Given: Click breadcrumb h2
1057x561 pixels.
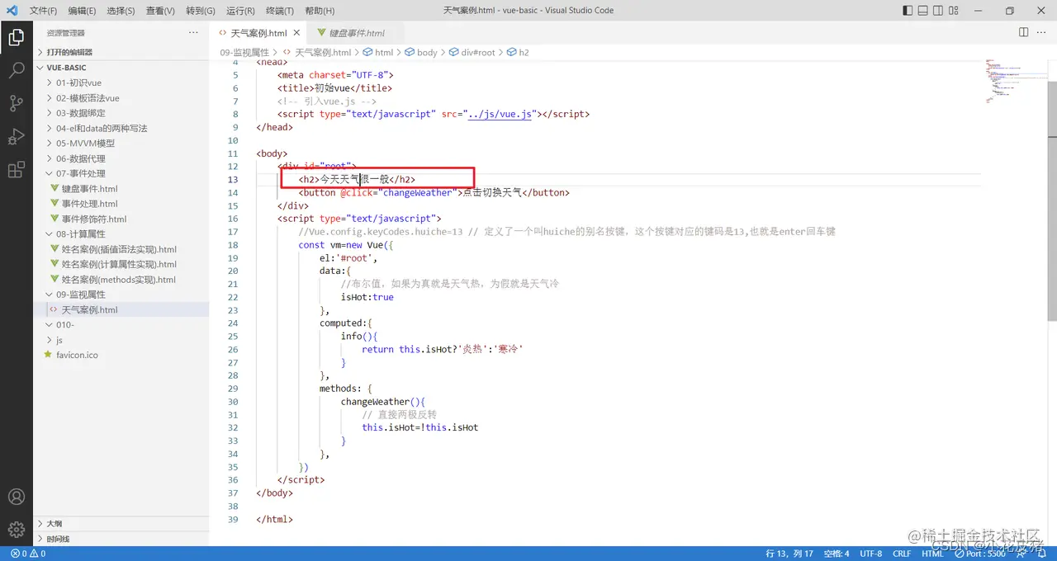Looking at the screenshot, I should (x=517, y=52).
